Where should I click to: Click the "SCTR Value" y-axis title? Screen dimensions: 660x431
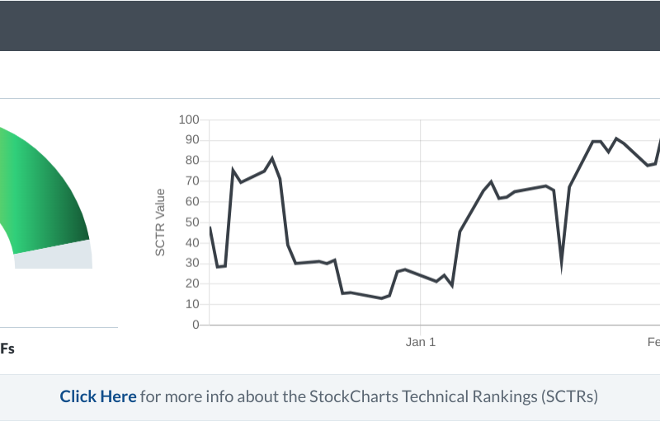click(x=160, y=223)
